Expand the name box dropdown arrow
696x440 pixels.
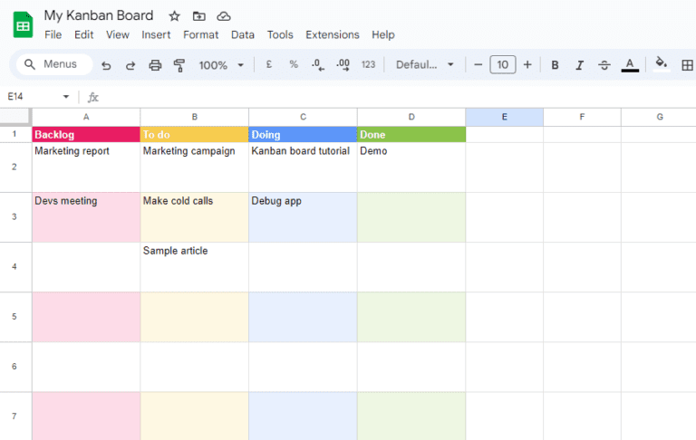click(65, 97)
